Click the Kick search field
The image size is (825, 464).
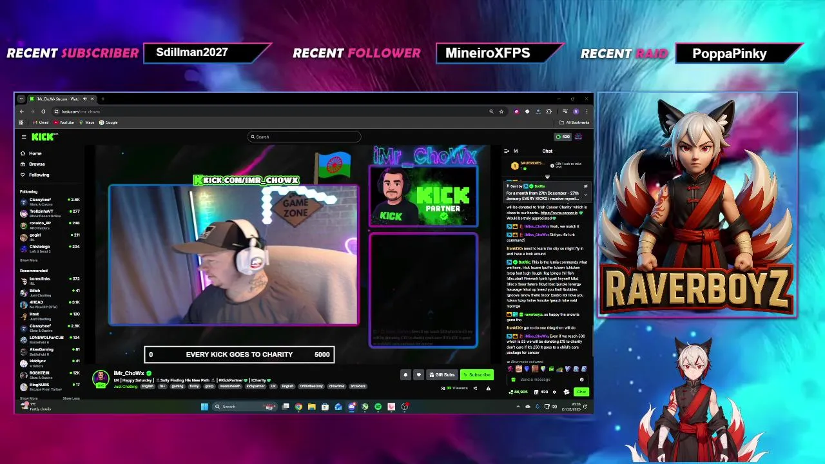tap(305, 137)
